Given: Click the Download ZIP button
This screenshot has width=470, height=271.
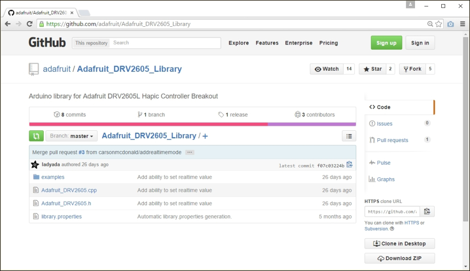Looking at the screenshot, I should point(399,258).
